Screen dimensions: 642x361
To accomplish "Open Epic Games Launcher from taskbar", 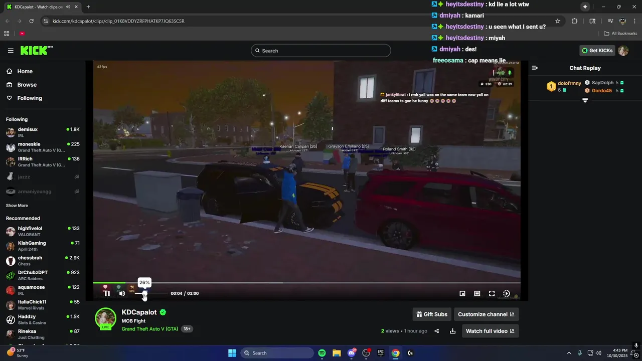I will pyautogui.click(x=381, y=353).
